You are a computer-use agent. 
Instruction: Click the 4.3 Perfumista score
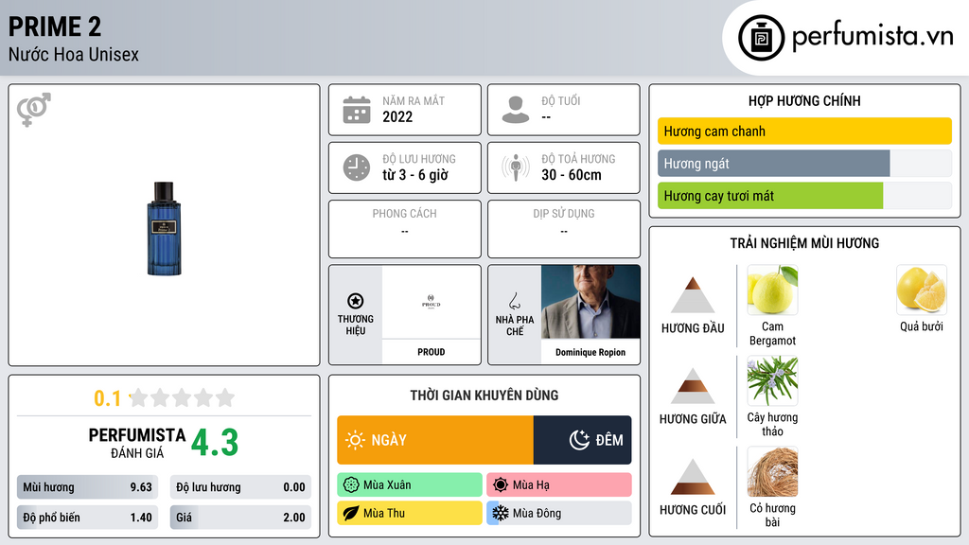click(215, 443)
